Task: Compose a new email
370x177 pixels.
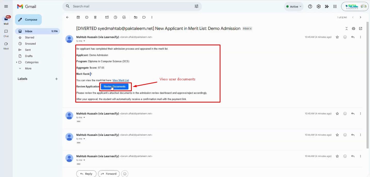Action: [x=28, y=20]
